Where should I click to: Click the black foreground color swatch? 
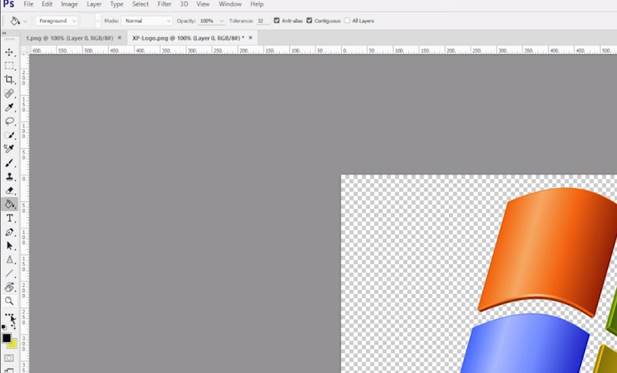[6, 338]
